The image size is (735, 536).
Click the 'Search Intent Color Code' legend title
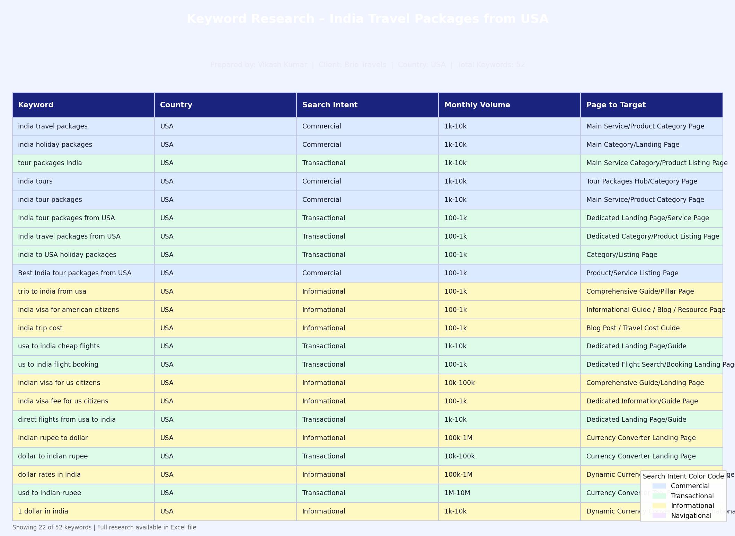tap(683, 476)
